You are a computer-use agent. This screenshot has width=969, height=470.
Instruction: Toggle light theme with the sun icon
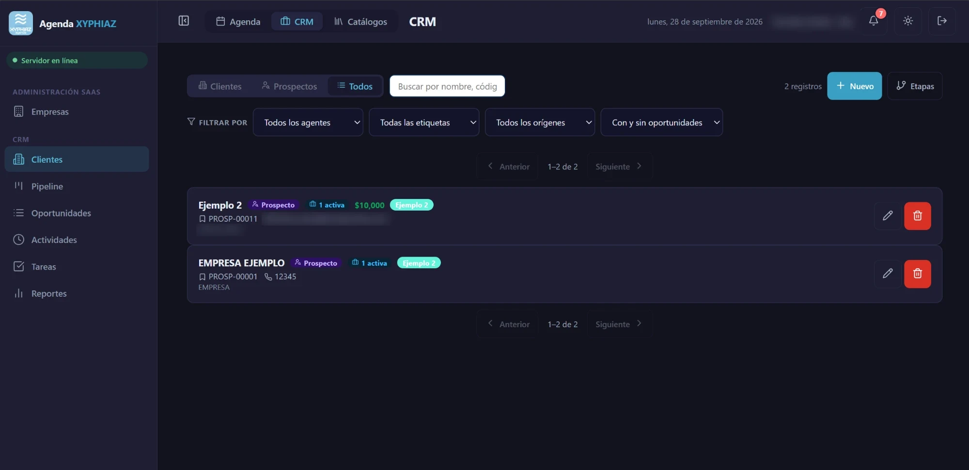pyautogui.click(x=908, y=21)
